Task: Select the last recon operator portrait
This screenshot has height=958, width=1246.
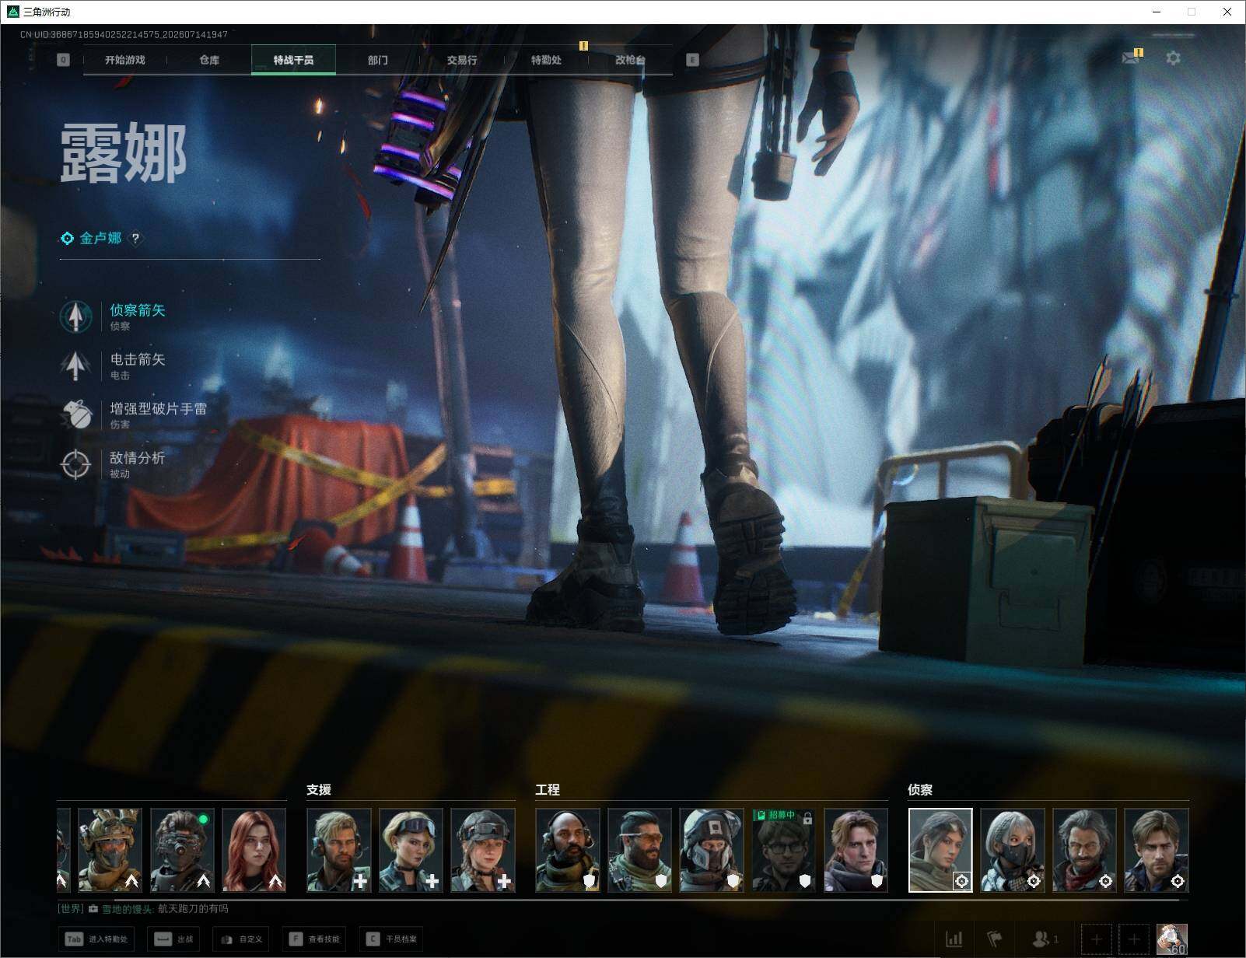Action: pyautogui.click(x=1157, y=850)
